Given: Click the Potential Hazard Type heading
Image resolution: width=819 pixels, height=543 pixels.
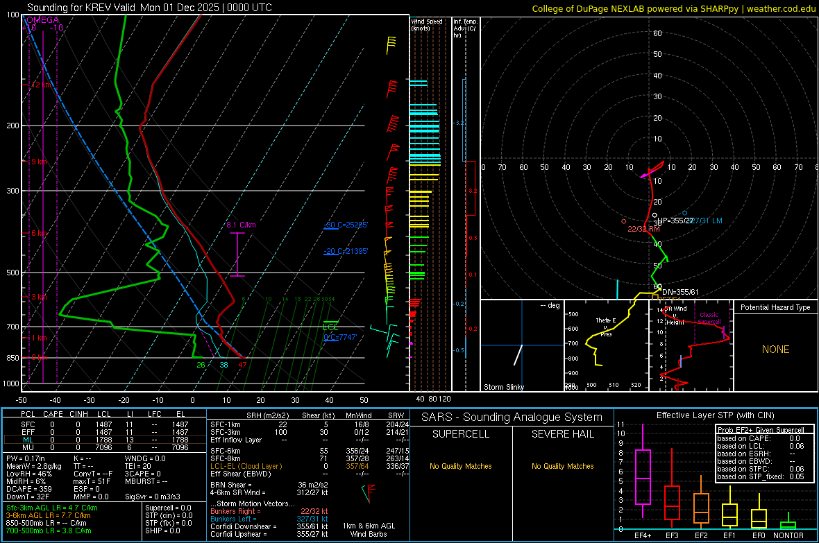Looking at the screenshot, I should [775, 307].
